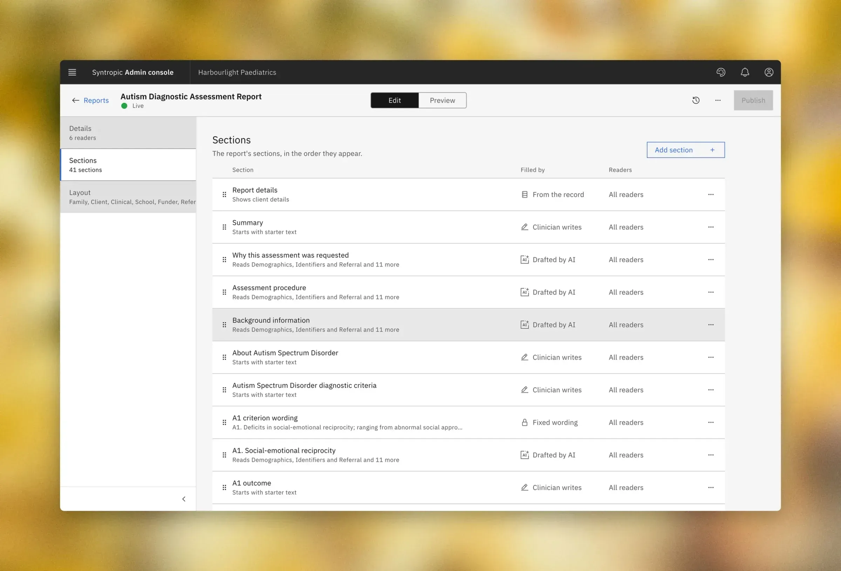The width and height of the screenshot is (841, 571).
Task: Select the Sections sidebar tab
Action: (x=128, y=165)
